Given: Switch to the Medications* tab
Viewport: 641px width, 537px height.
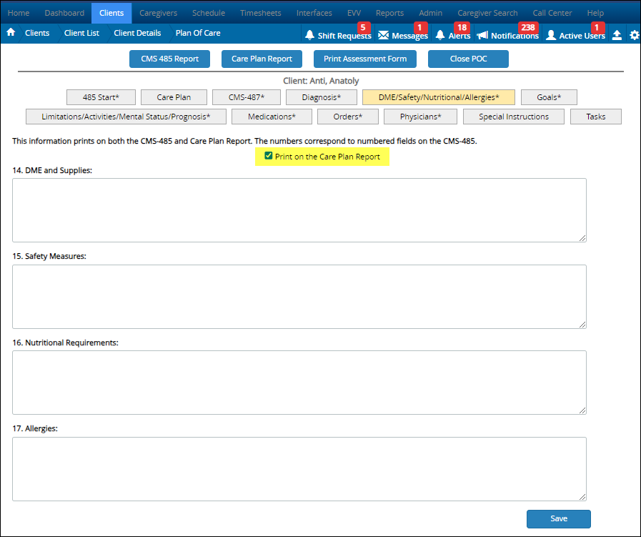Looking at the screenshot, I should point(272,117).
